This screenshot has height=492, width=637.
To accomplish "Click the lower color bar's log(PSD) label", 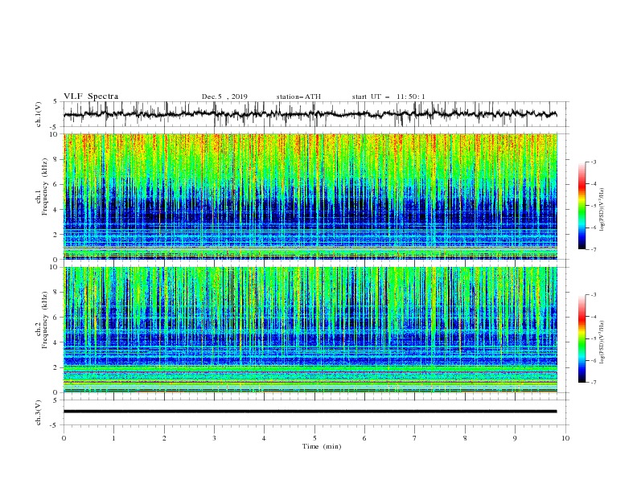I will click(x=602, y=342).
